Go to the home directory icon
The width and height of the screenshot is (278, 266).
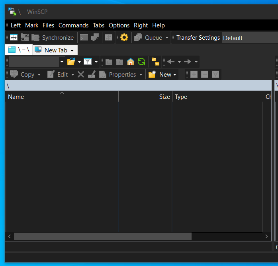130,62
